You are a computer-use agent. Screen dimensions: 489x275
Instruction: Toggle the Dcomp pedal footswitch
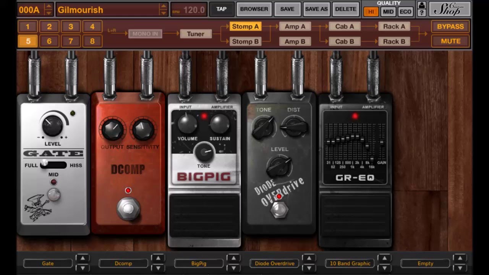point(128,209)
